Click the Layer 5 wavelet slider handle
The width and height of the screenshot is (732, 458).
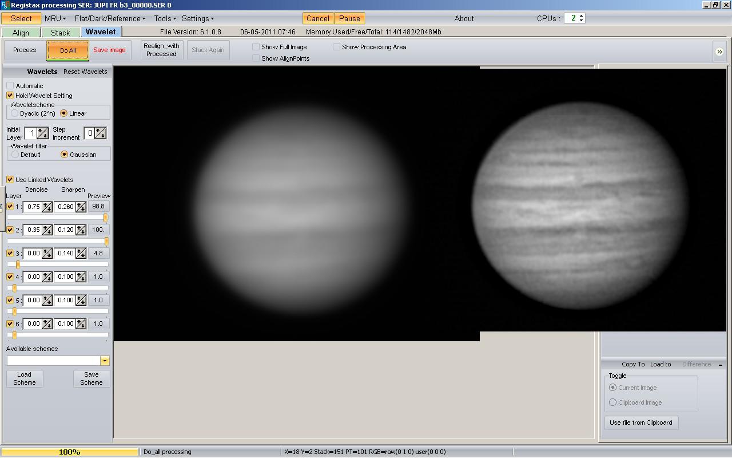click(x=14, y=311)
